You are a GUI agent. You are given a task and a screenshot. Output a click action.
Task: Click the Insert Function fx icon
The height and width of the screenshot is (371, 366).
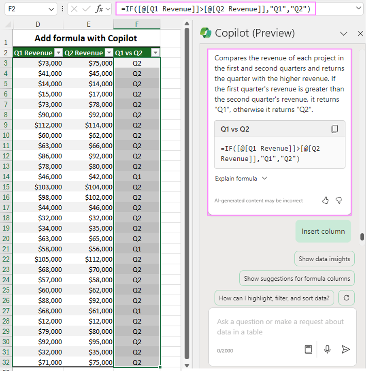click(x=99, y=9)
